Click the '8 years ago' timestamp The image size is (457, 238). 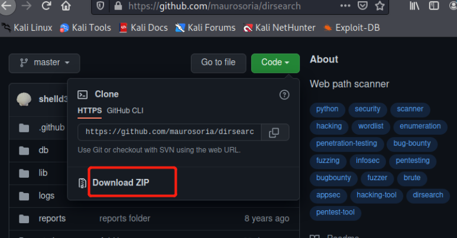[267, 219]
